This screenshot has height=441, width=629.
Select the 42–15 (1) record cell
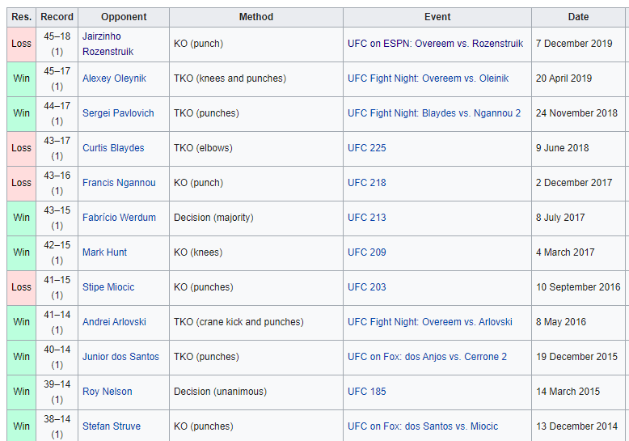[57, 252]
